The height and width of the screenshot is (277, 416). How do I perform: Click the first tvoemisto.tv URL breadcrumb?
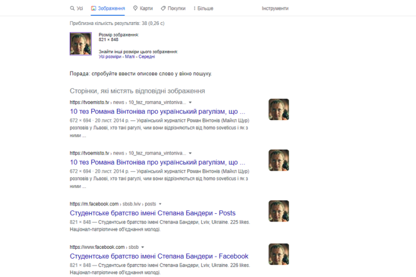(x=128, y=102)
